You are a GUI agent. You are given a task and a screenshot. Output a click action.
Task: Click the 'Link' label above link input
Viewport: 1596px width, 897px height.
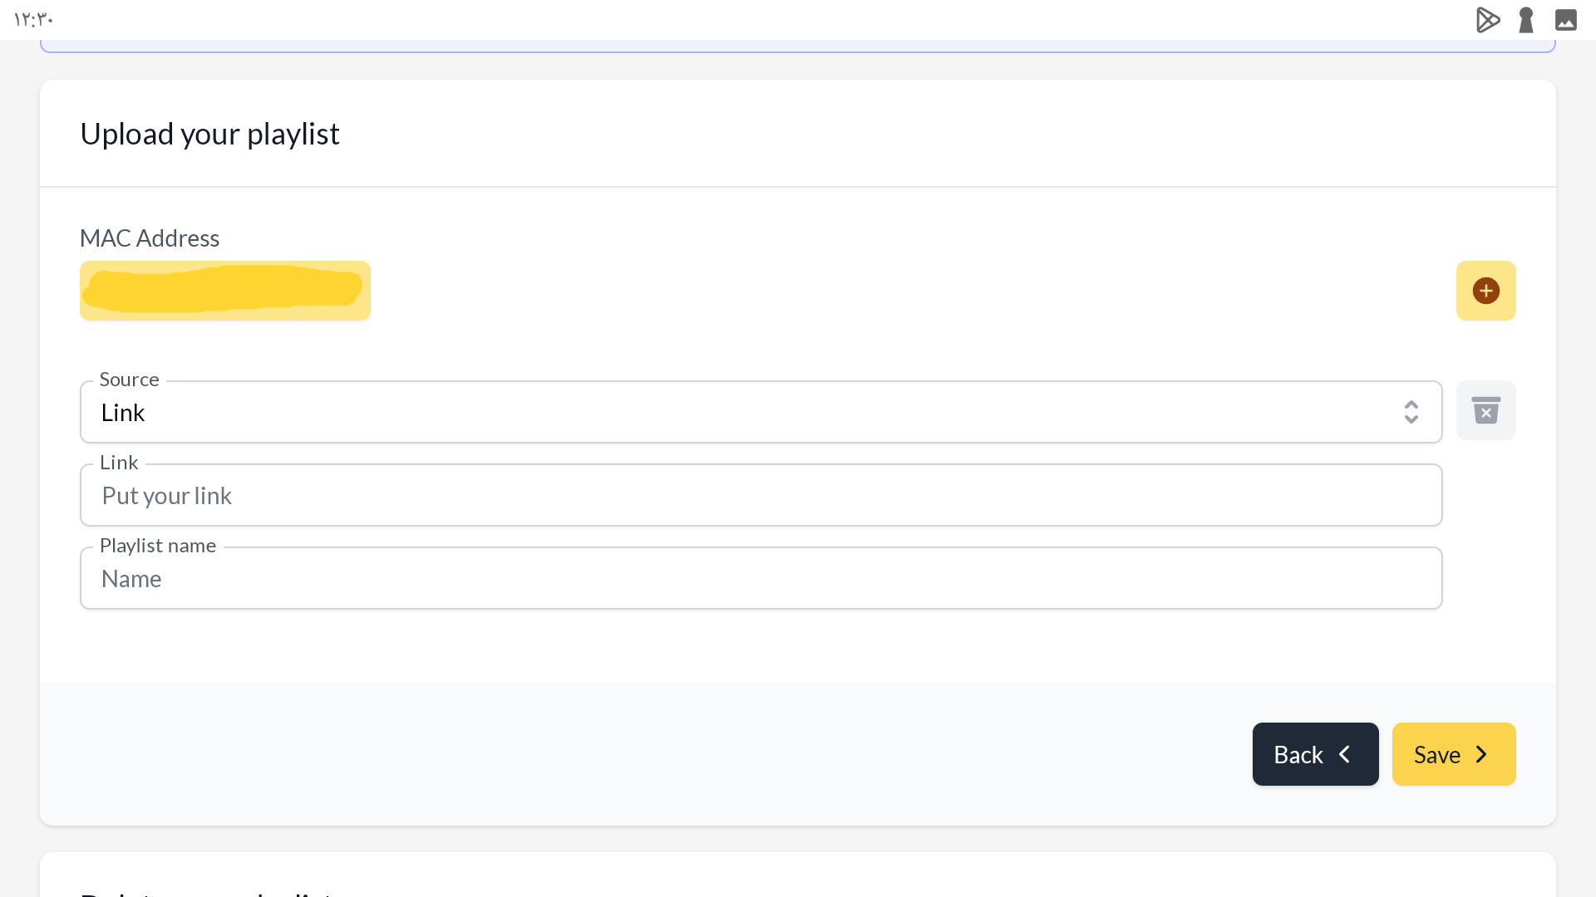119,463
